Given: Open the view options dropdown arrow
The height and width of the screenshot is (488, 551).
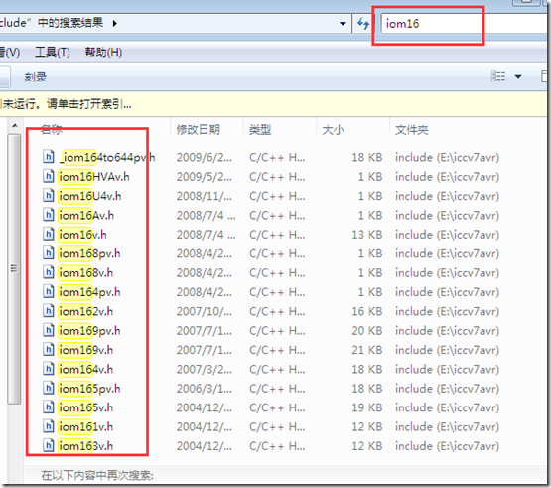Looking at the screenshot, I should tap(518, 76).
